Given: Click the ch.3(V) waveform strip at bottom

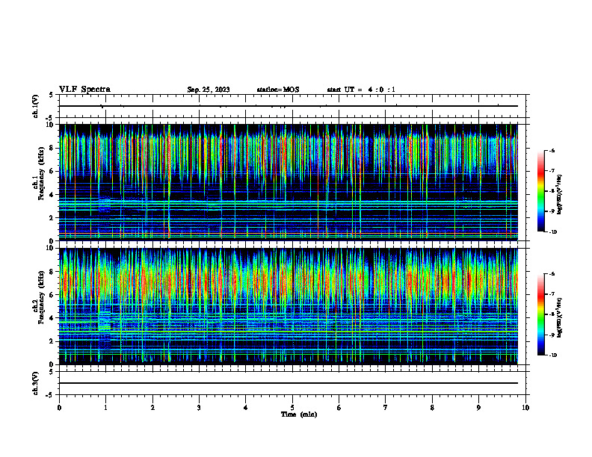Looking at the screenshot, I should point(292,383).
